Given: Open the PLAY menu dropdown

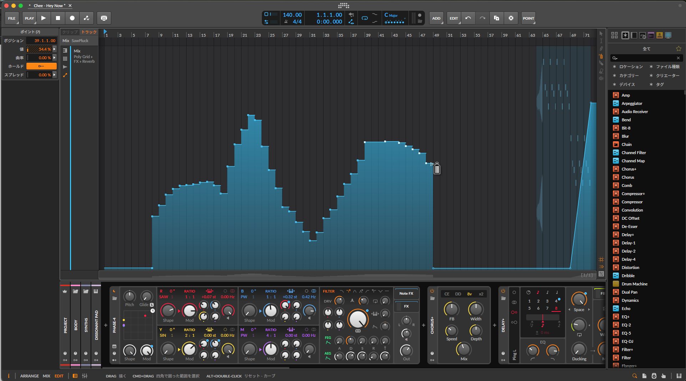Looking at the screenshot, I should point(29,18).
